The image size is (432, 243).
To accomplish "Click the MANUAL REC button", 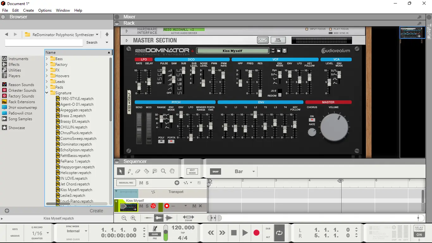I will point(126,183).
